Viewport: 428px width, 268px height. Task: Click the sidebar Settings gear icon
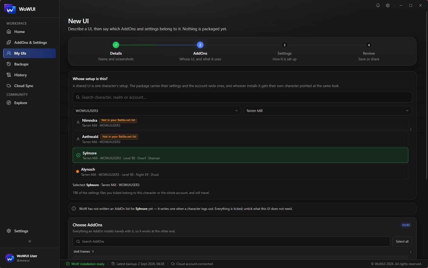(x=9, y=231)
